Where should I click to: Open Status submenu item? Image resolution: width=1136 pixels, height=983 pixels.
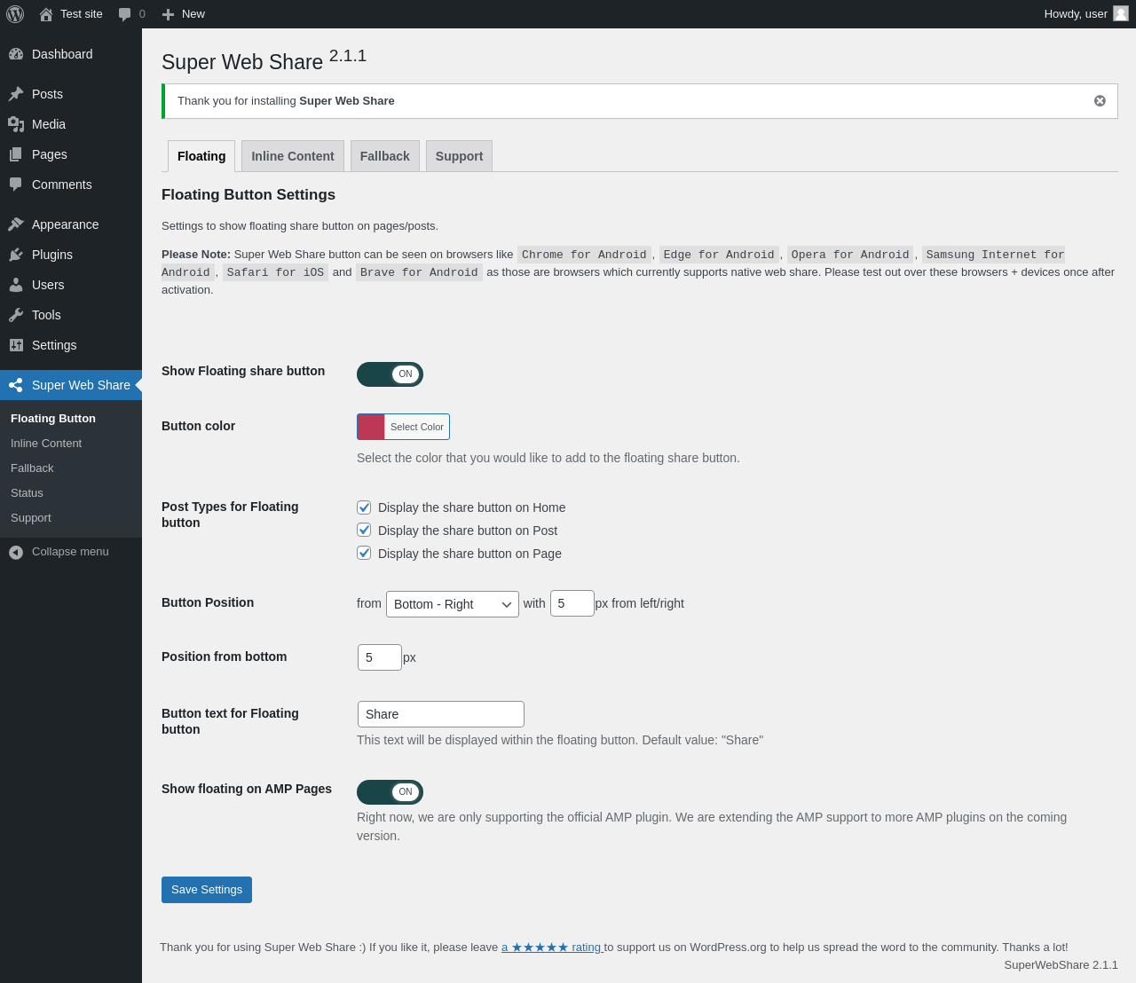coord(71,493)
